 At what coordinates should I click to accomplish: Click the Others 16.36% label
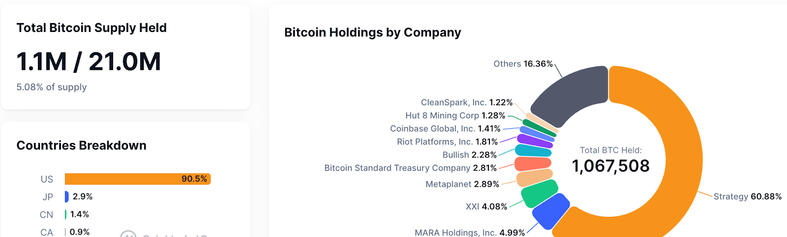[x=523, y=64]
